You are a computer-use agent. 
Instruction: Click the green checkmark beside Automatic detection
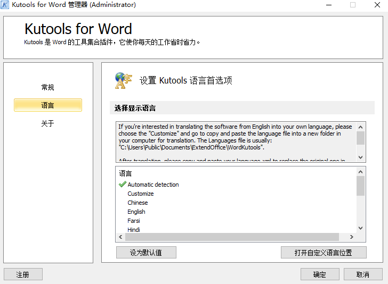122,185
